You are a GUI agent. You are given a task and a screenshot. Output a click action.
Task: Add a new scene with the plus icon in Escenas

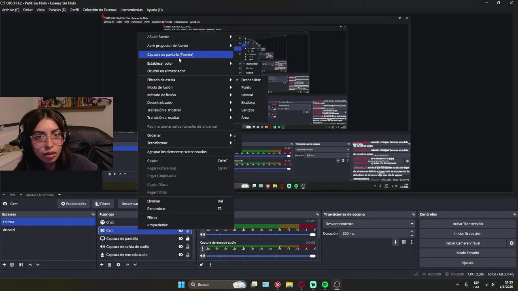[4, 265]
